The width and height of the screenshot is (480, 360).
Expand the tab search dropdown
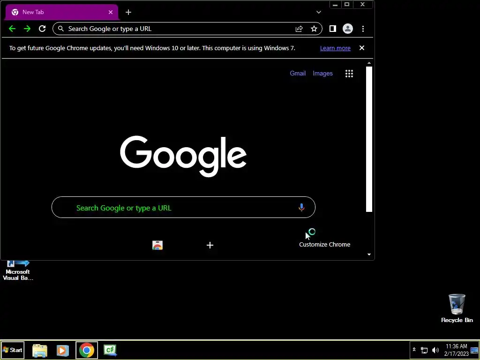319,12
